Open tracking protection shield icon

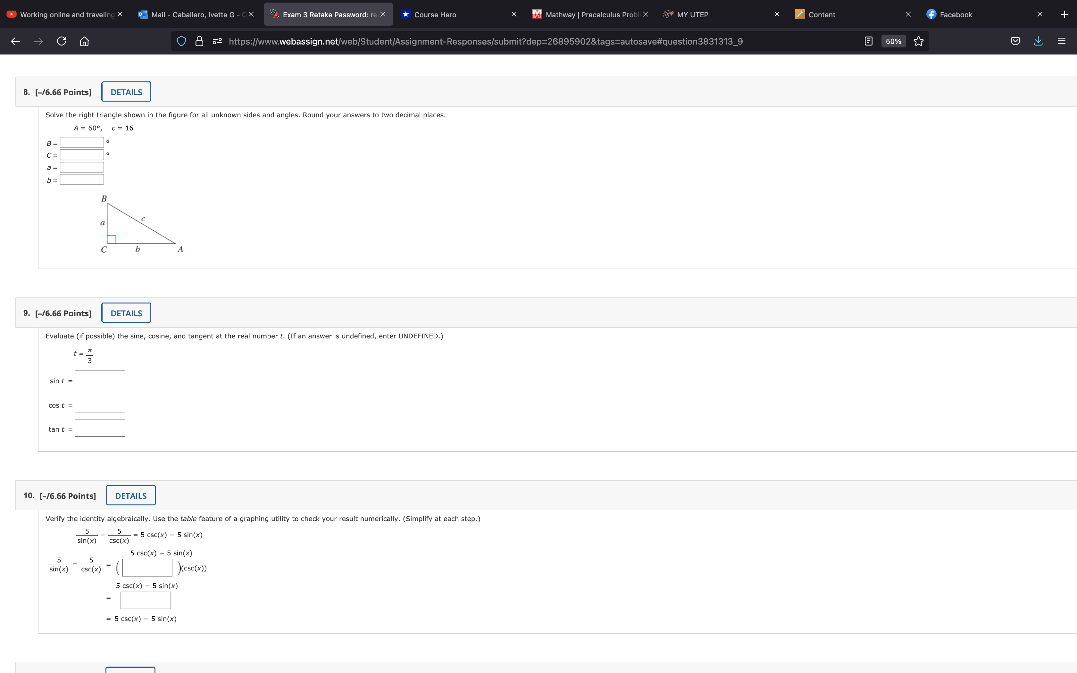click(181, 41)
